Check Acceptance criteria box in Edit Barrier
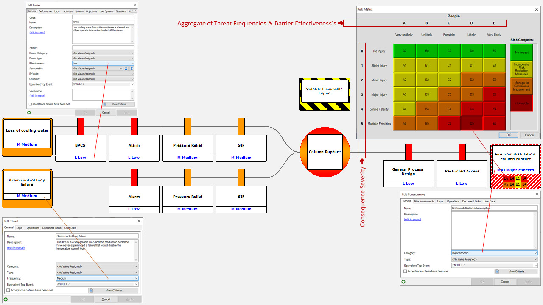The image size is (543, 305). pyautogui.click(x=30, y=104)
